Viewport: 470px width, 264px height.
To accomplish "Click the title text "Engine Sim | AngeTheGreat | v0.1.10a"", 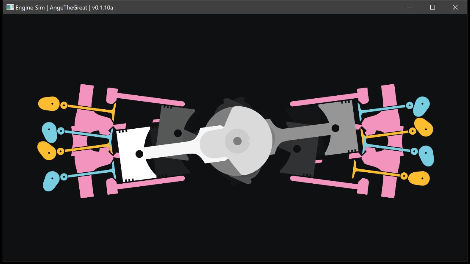I will click(x=64, y=7).
